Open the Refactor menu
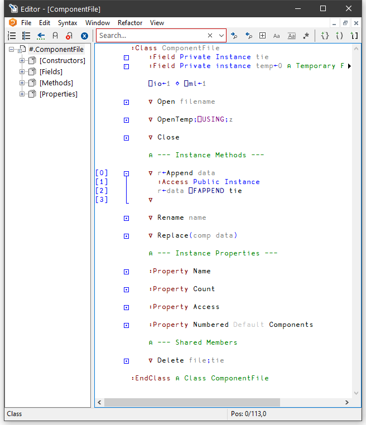Viewport: 366px width, 425px height. (x=130, y=23)
